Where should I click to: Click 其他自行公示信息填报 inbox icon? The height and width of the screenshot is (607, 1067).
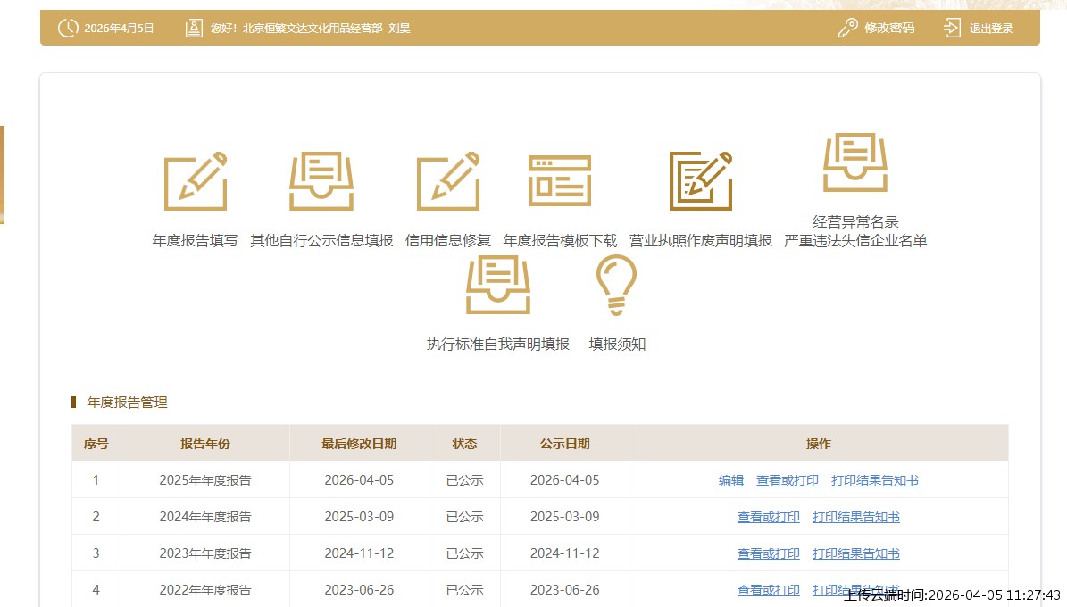click(321, 182)
